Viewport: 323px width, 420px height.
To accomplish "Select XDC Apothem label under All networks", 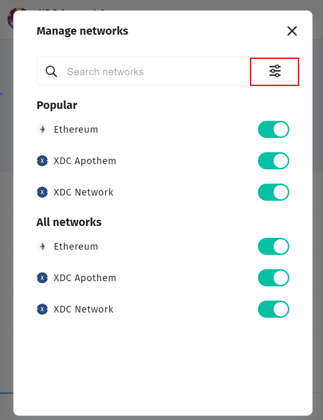I will pos(85,278).
